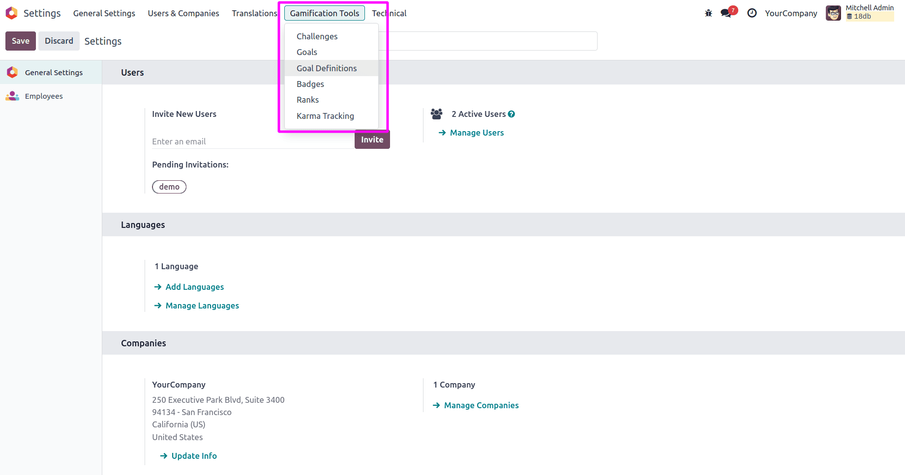Select General Settings in the sidebar
Viewport: 905px width, 475px height.
54,72
